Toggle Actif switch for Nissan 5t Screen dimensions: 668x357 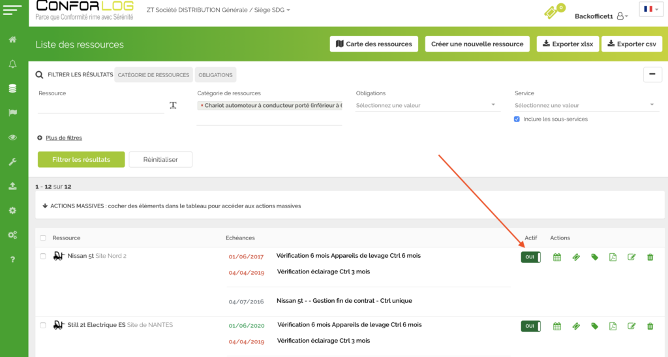point(530,257)
